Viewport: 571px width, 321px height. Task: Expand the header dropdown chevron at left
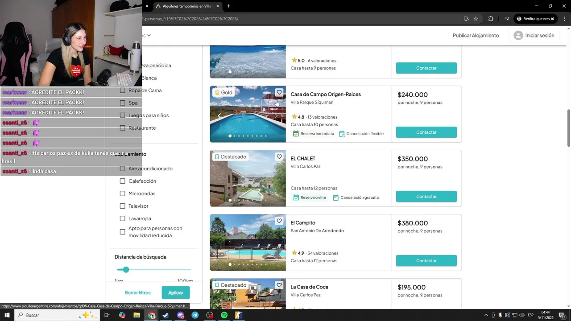coord(149,36)
